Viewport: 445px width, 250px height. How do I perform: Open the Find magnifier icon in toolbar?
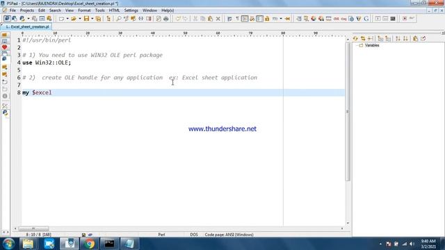point(119,19)
